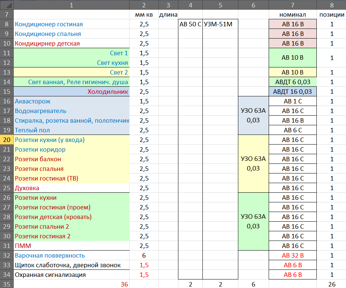The image size is (346, 288).
Task: Select the 'АВ 50 С' cell
Action: (x=191, y=24)
